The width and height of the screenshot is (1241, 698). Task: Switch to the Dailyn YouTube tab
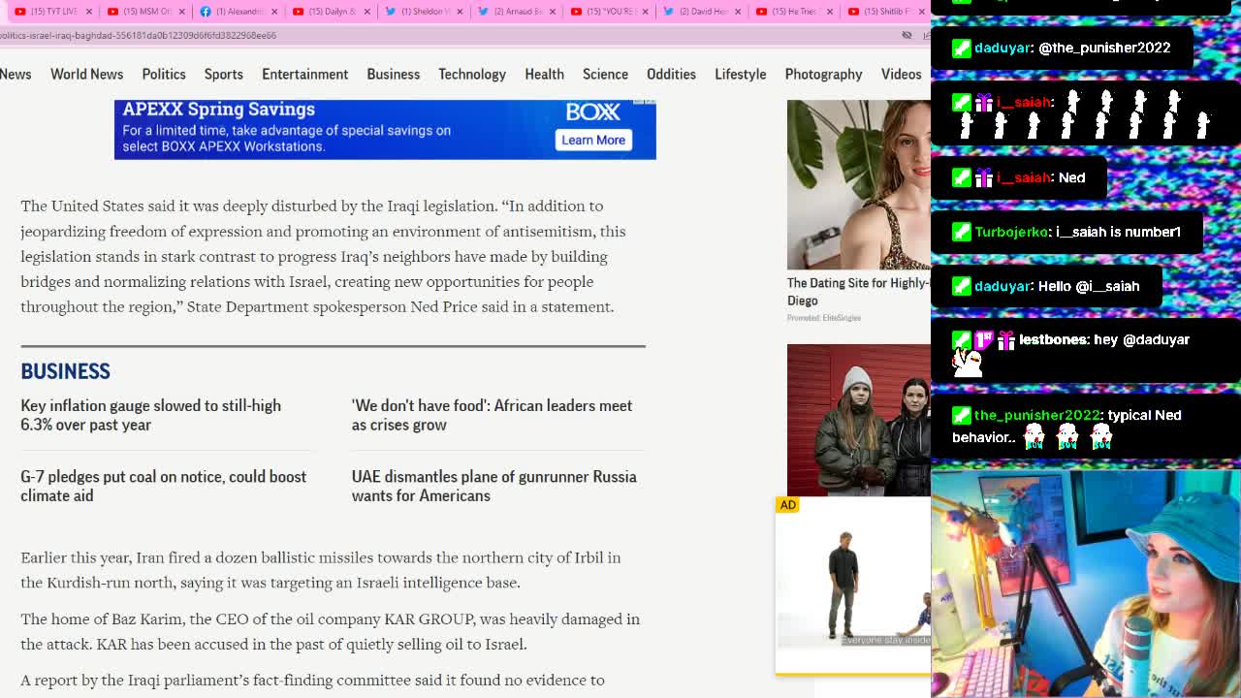[332, 11]
